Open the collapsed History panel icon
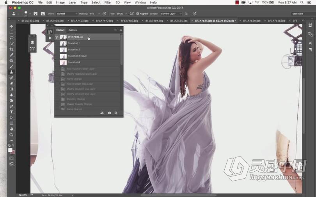316x197 pixels. [x=50, y=32]
